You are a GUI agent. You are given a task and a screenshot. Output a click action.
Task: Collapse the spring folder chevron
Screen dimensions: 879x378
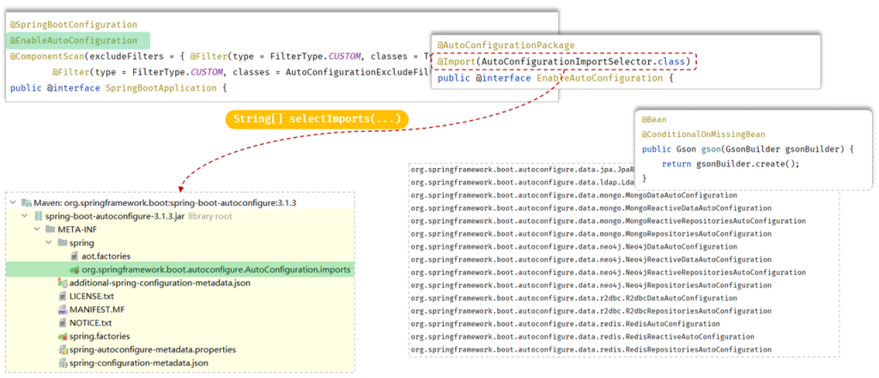49,243
